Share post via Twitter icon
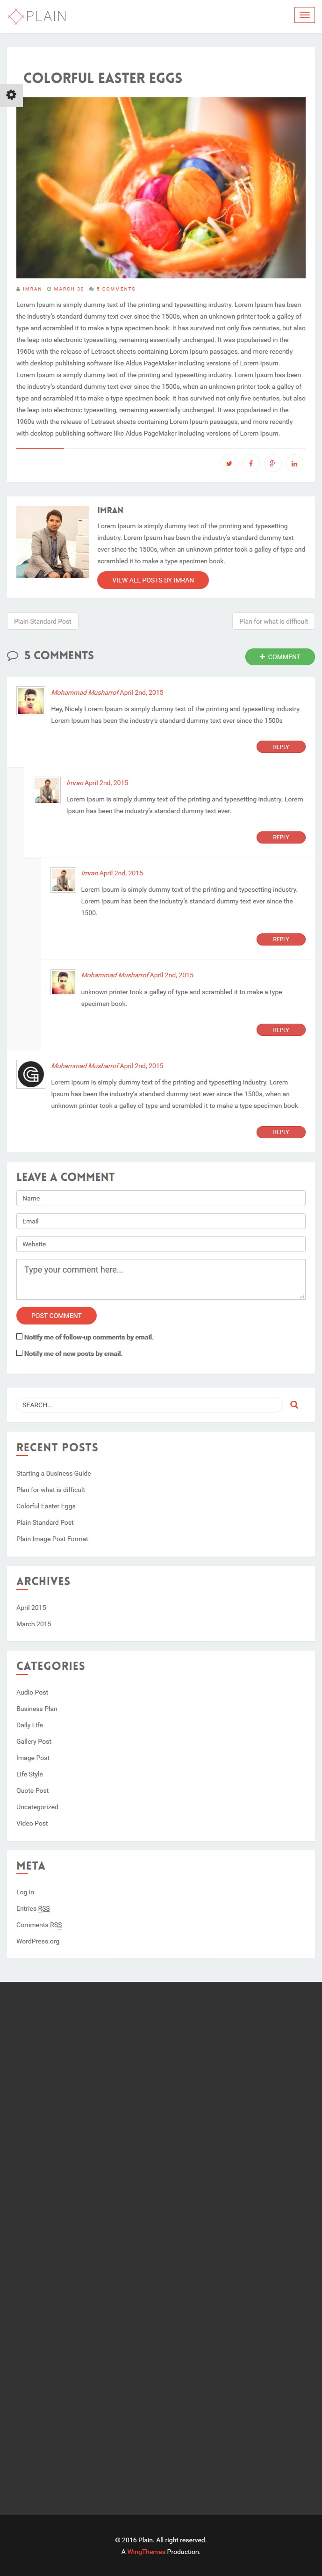The height and width of the screenshot is (2576, 322). point(229,463)
